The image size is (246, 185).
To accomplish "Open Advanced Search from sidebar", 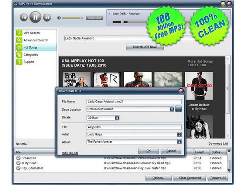I will pyautogui.click(x=36, y=40).
